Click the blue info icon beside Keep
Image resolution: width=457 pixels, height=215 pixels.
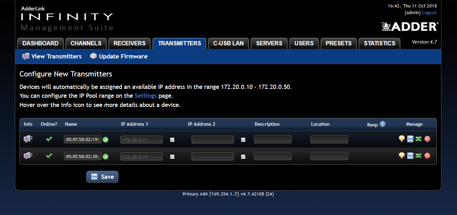click(x=382, y=124)
